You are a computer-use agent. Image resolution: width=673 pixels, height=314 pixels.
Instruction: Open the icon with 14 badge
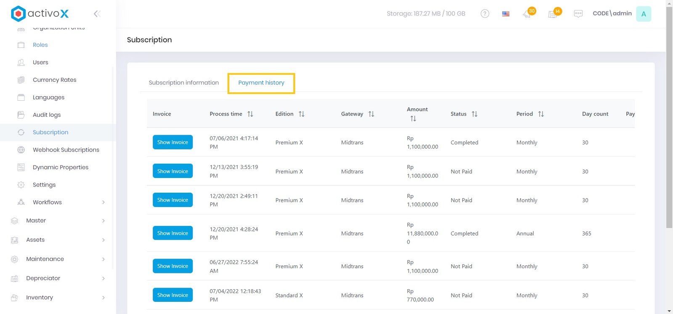tap(553, 14)
